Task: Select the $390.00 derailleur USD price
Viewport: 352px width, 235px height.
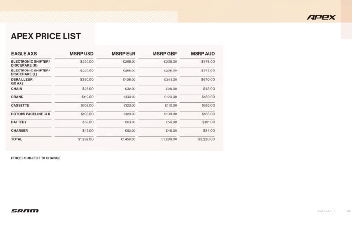Action: point(87,79)
